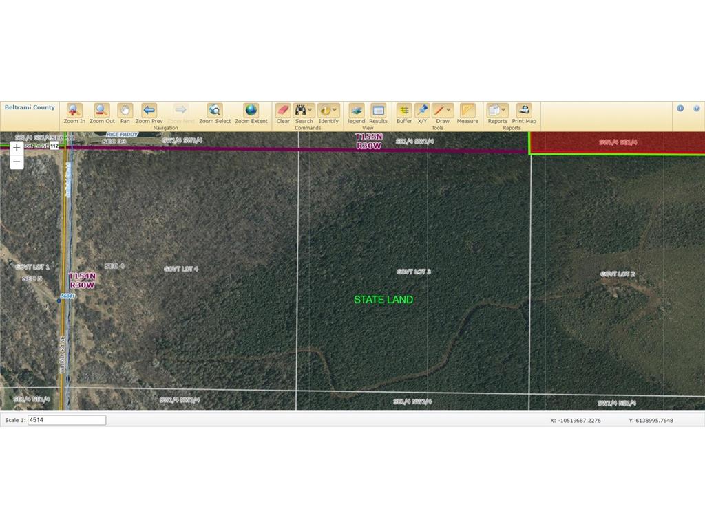
Task: Choose the Zoom Select tool
Action: pos(215,111)
